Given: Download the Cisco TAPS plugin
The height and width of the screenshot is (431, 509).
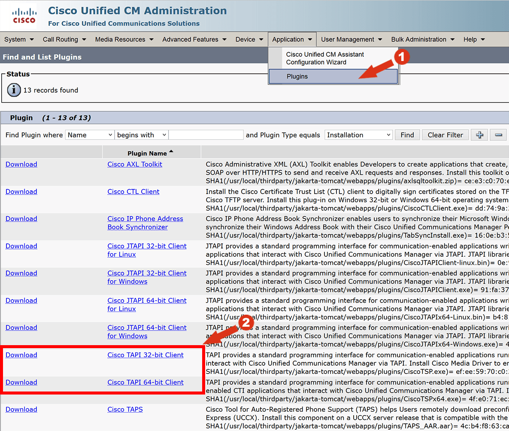Looking at the screenshot, I should pyautogui.click(x=21, y=409).
